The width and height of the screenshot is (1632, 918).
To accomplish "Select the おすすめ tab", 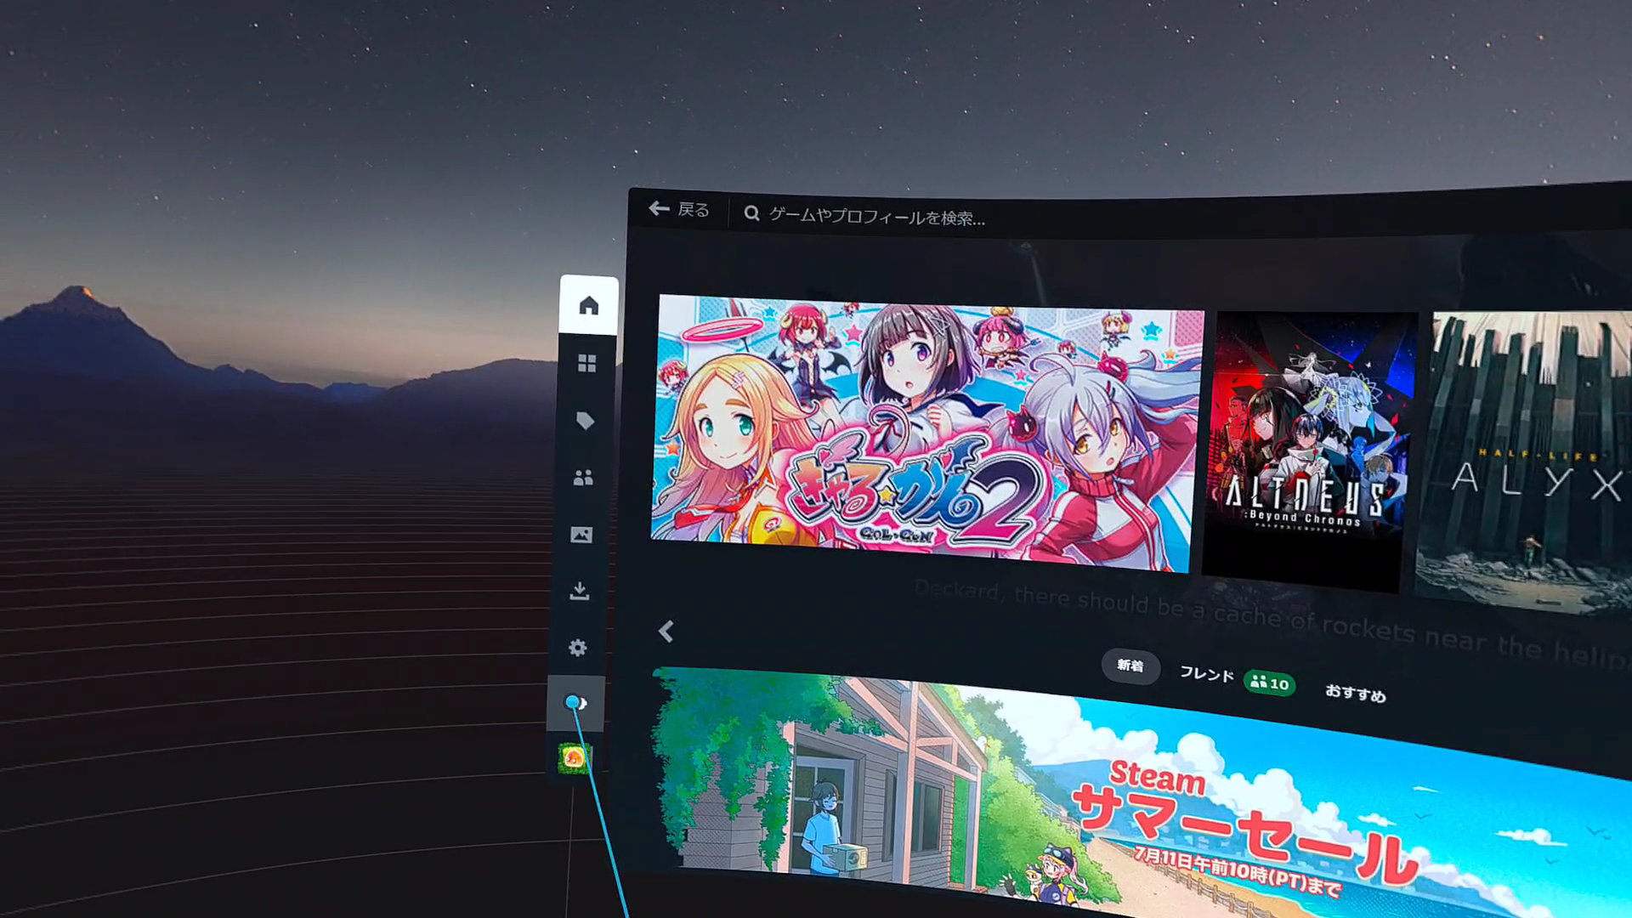I will pyautogui.click(x=1355, y=693).
